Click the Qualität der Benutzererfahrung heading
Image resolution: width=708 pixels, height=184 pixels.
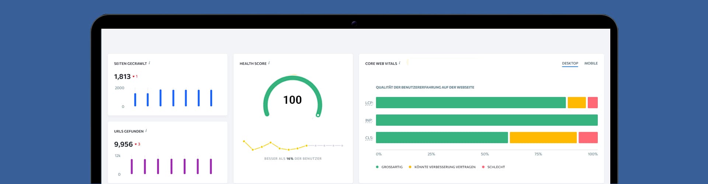click(x=425, y=87)
